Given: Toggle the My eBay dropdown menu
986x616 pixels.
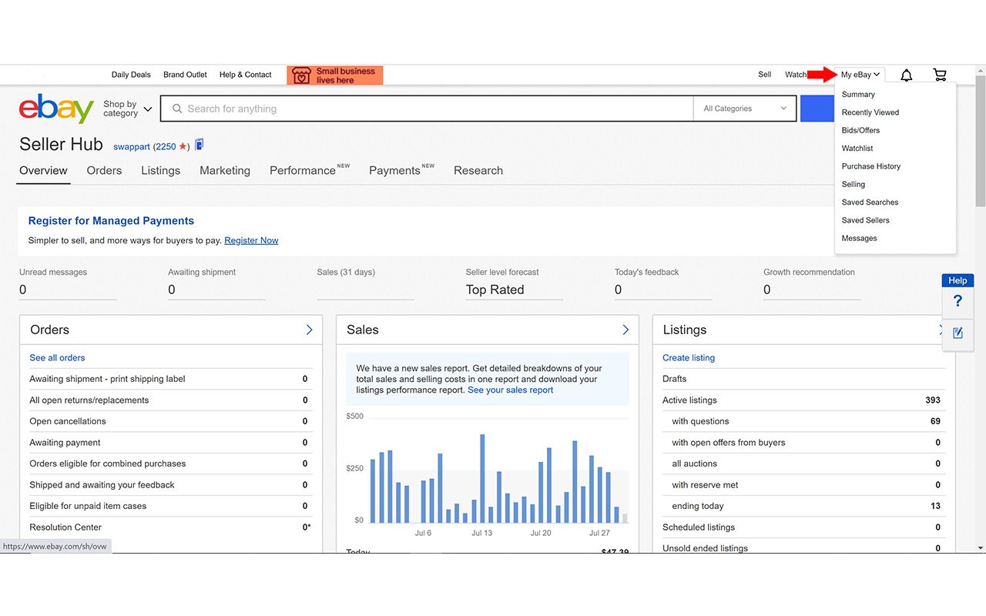Looking at the screenshot, I should click(860, 75).
